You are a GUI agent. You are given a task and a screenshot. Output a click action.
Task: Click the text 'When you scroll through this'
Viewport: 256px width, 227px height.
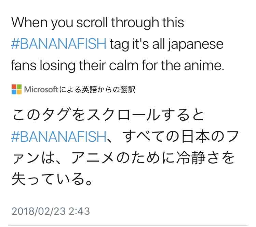click(x=98, y=23)
